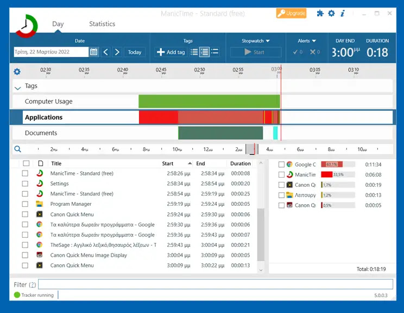Select the Computer Usage timeline row
404x313 pixels.
coord(203,101)
